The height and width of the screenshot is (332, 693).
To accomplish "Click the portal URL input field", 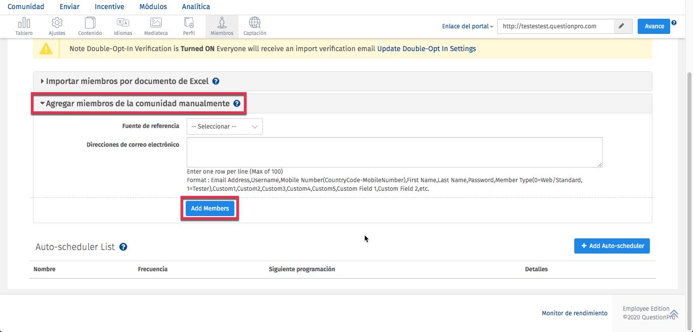I will point(556,26).
